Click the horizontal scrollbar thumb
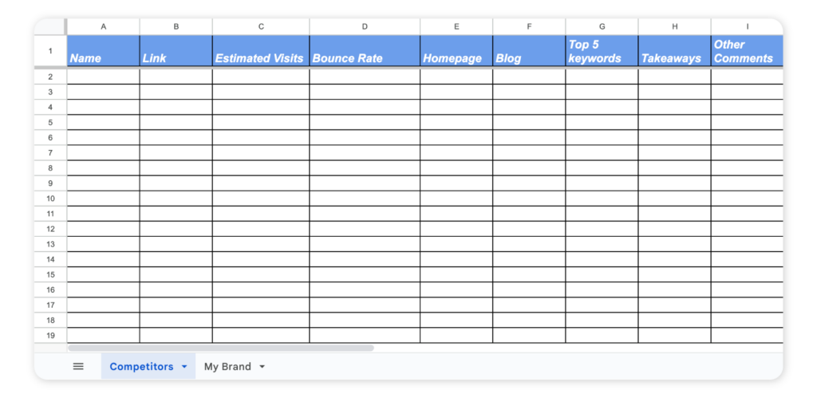 coord(221,348)
